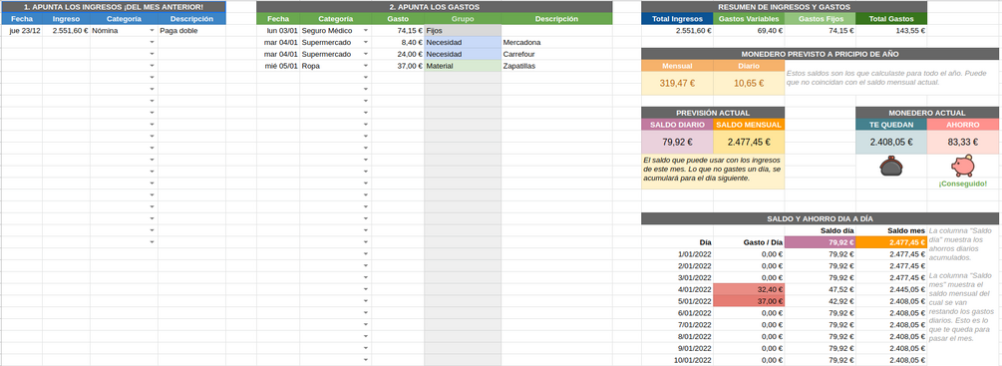Click the orange 'Diario' header

(x=749, y=66)
